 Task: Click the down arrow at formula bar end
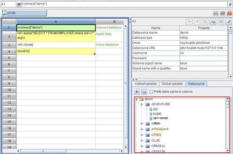click(230, 4)
